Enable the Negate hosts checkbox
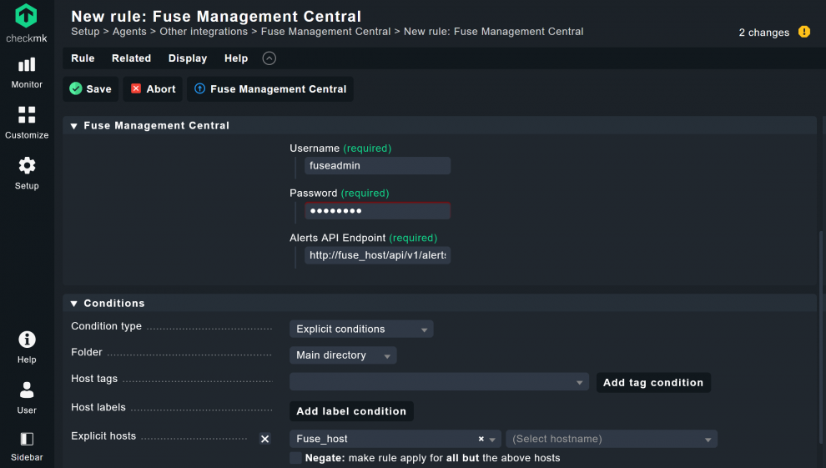826x468 pixels. coord(296,457)
